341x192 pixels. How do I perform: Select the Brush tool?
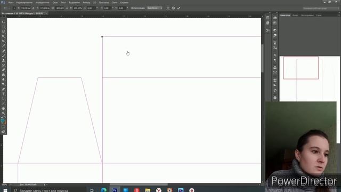click(3, 55)
